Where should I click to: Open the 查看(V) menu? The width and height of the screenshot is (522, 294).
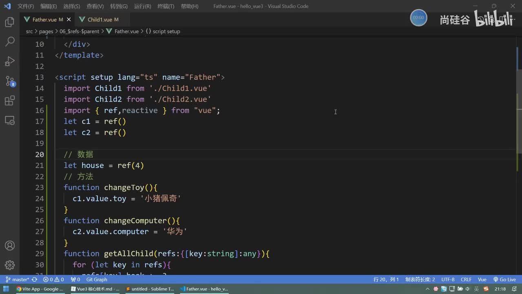tap(95, 6)
